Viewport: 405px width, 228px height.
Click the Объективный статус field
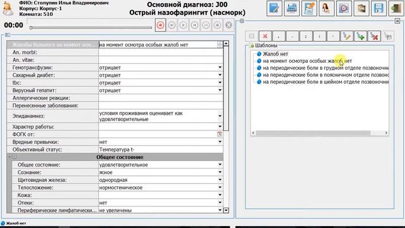pyautogui.click(x=161, y=149)
